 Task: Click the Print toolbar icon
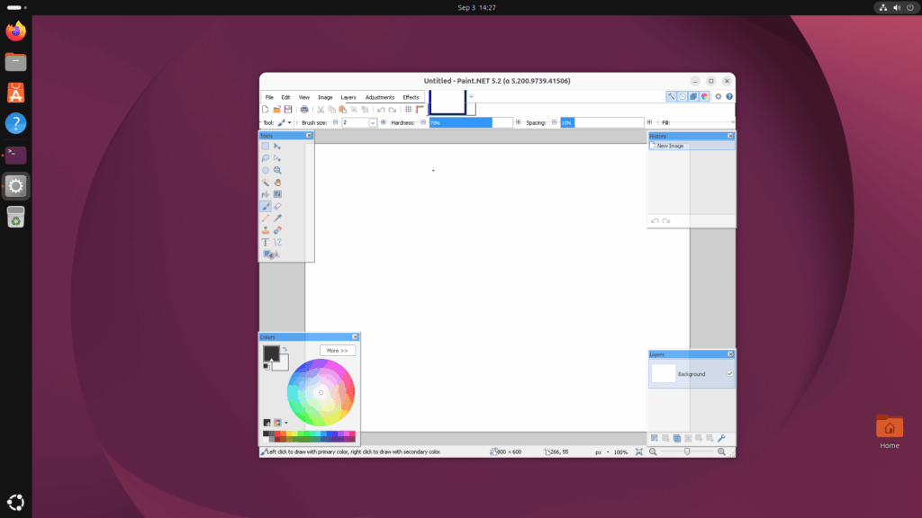point(304,109)
